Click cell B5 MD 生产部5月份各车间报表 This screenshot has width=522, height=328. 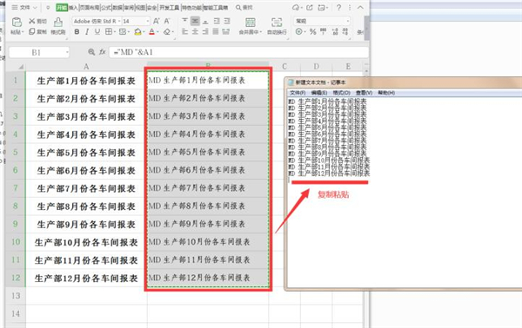208,153
